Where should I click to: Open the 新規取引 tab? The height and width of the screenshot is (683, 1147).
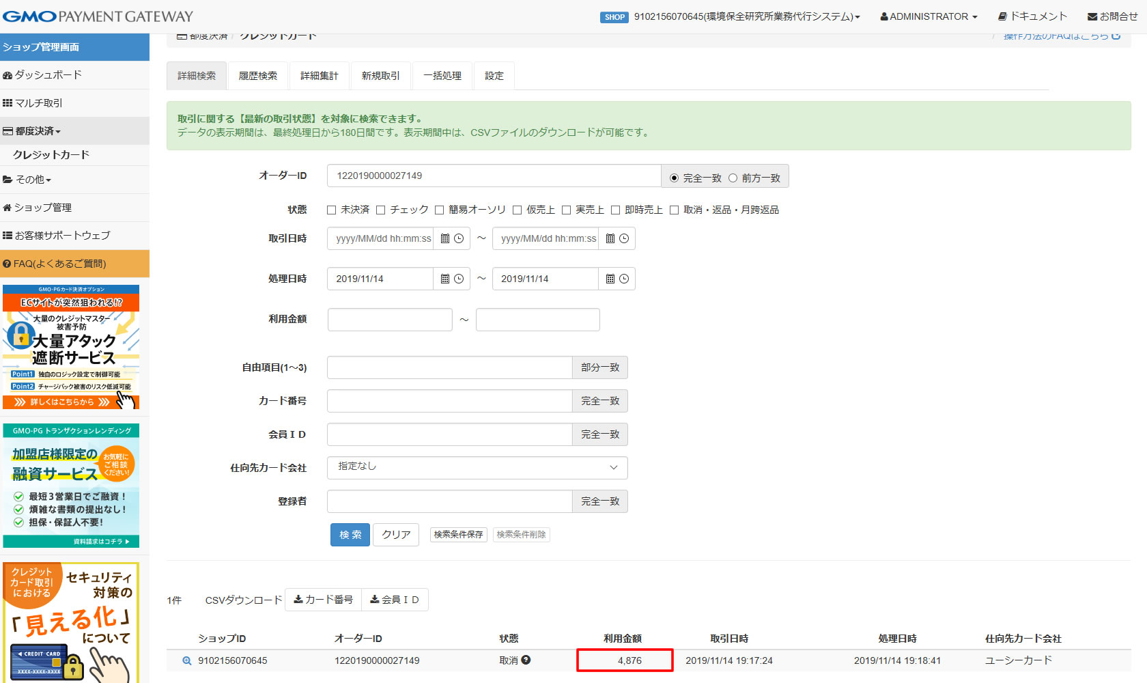tap(380, 76)
